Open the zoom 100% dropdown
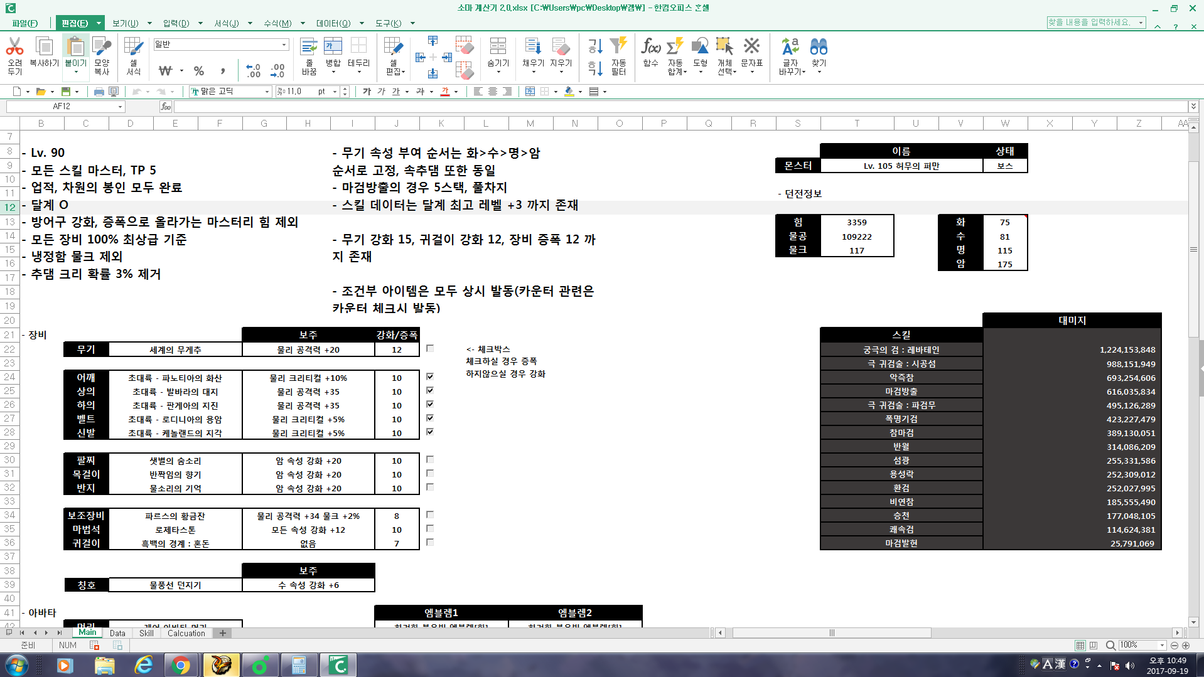 click(1162, 645)
